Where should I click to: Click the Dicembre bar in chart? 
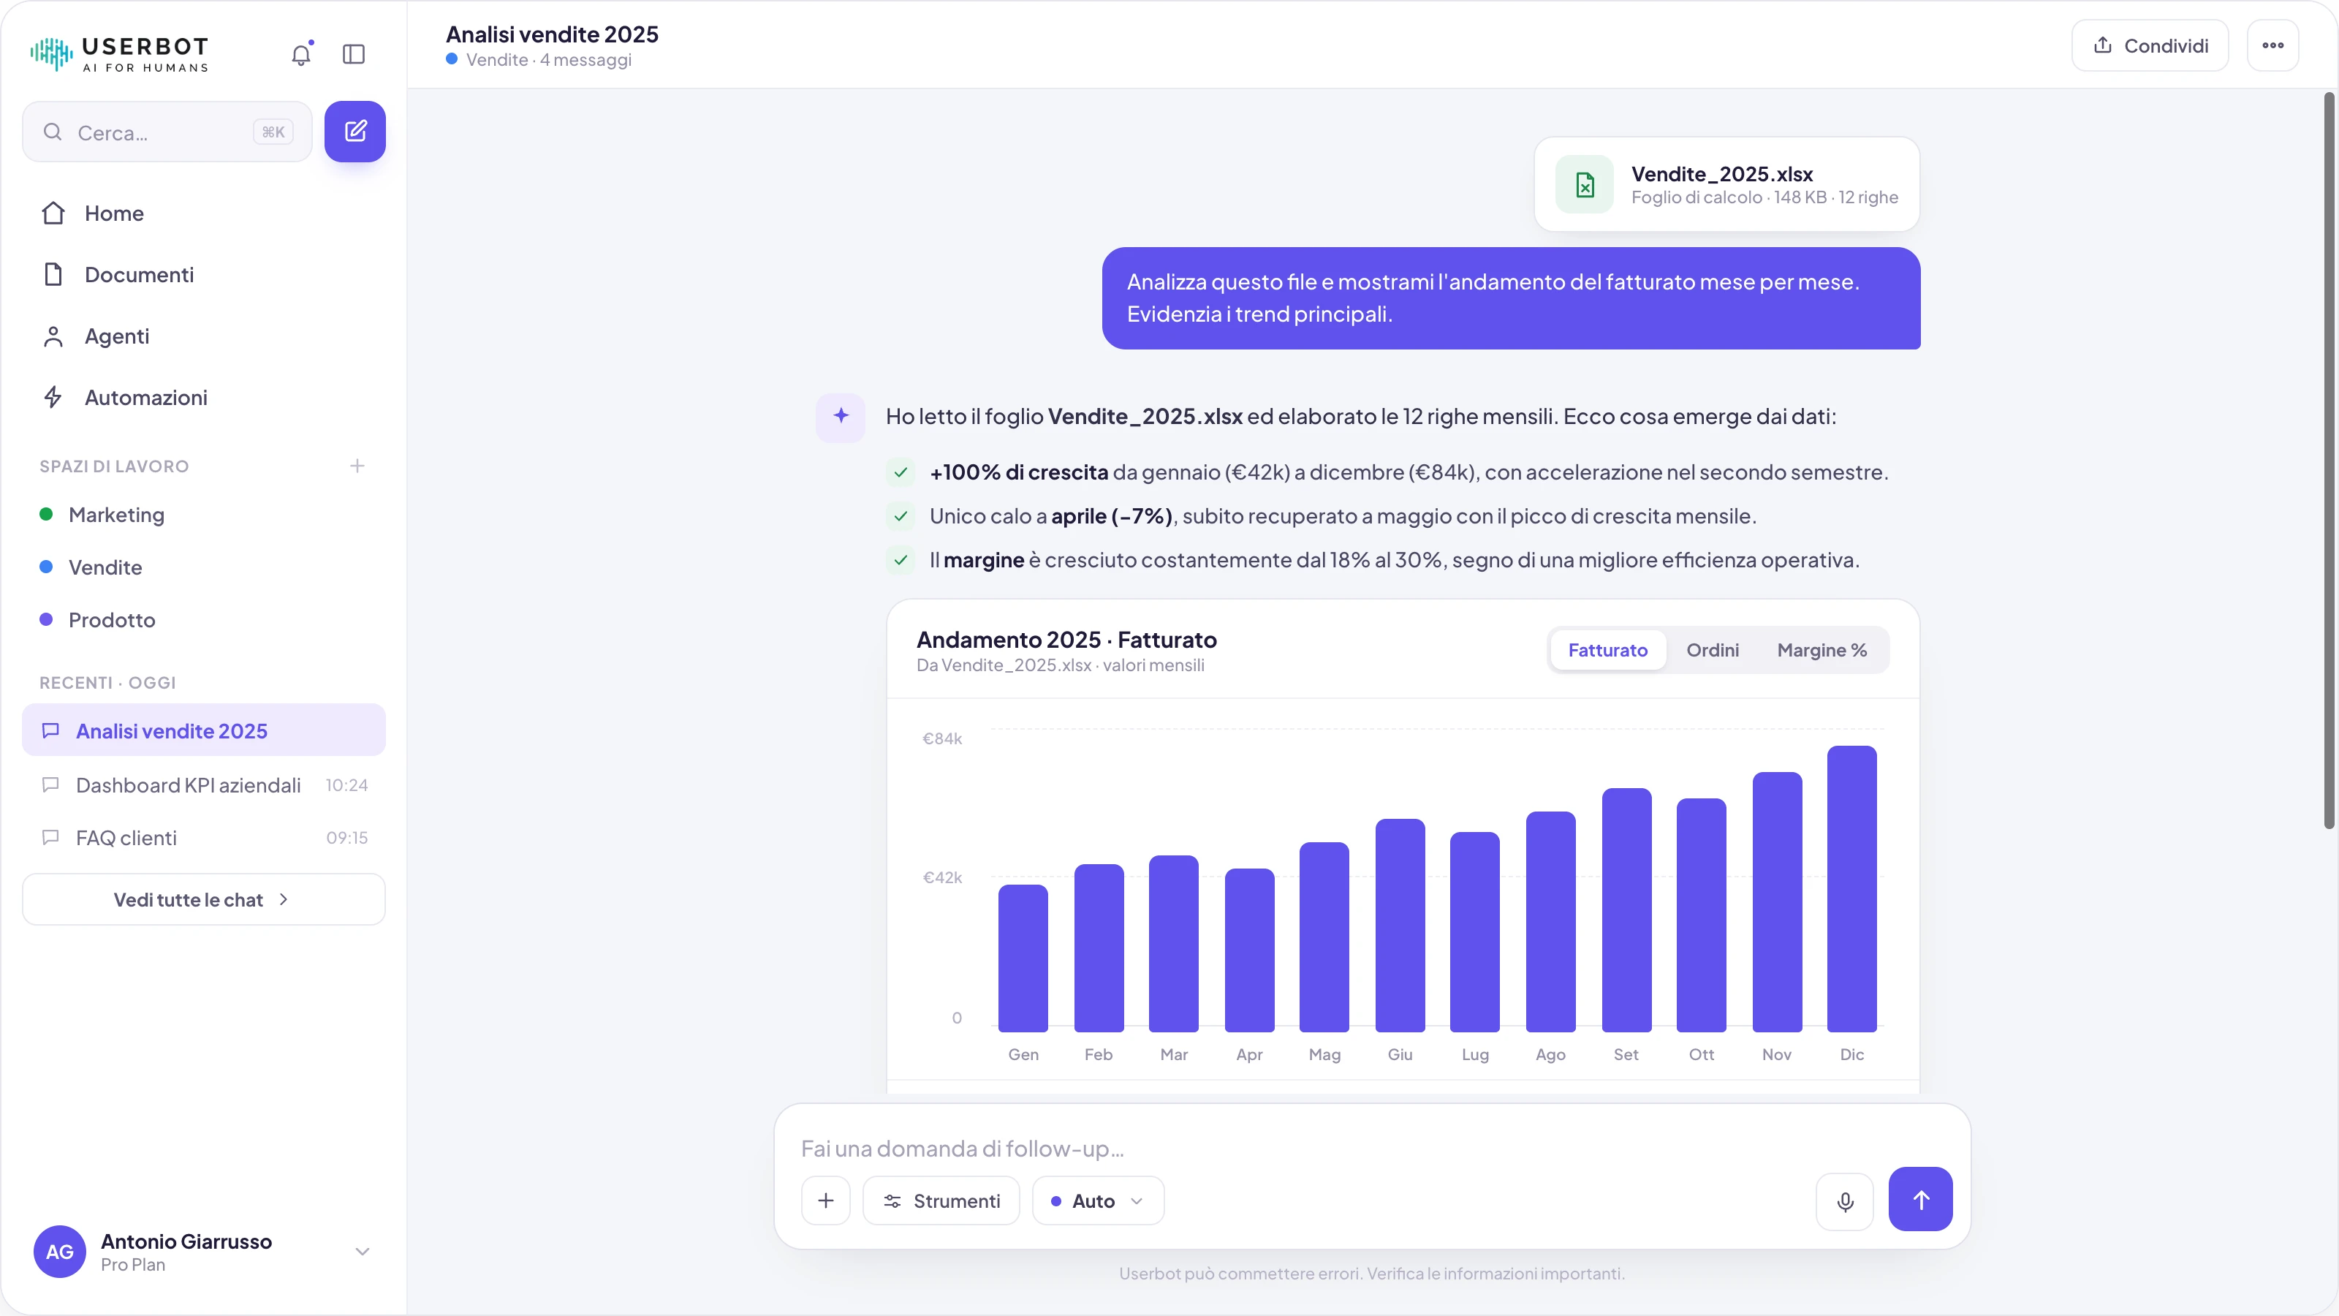tap(1851, 889)
